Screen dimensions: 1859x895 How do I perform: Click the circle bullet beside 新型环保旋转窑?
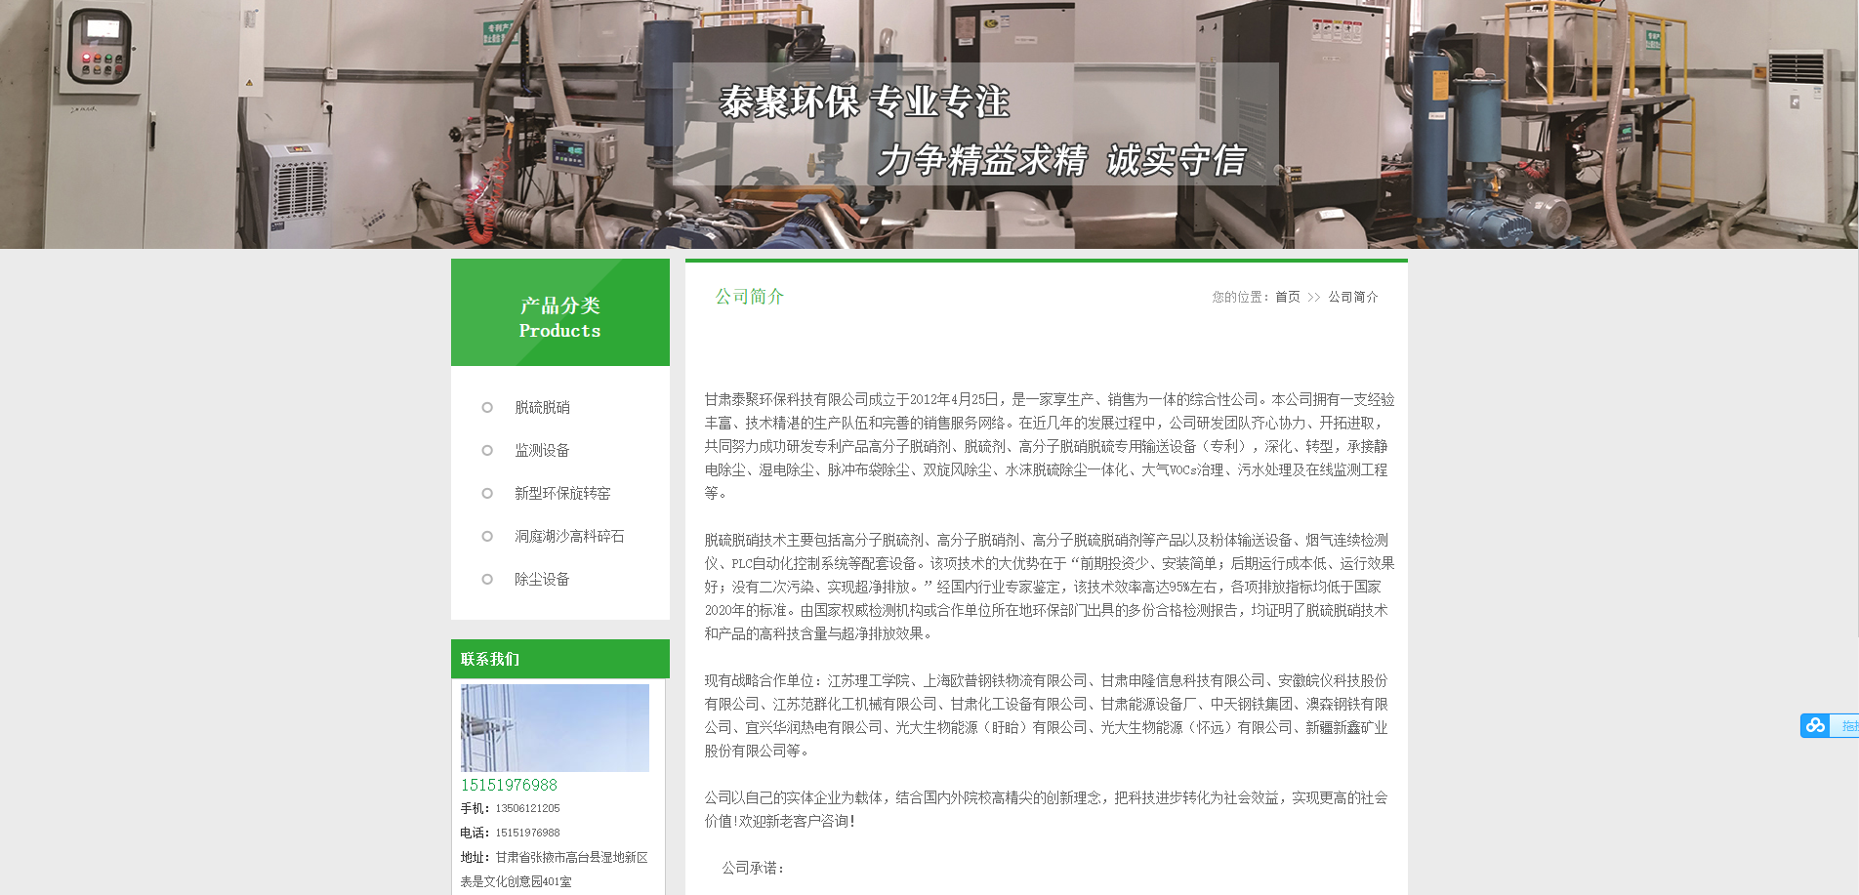point(487,493)
